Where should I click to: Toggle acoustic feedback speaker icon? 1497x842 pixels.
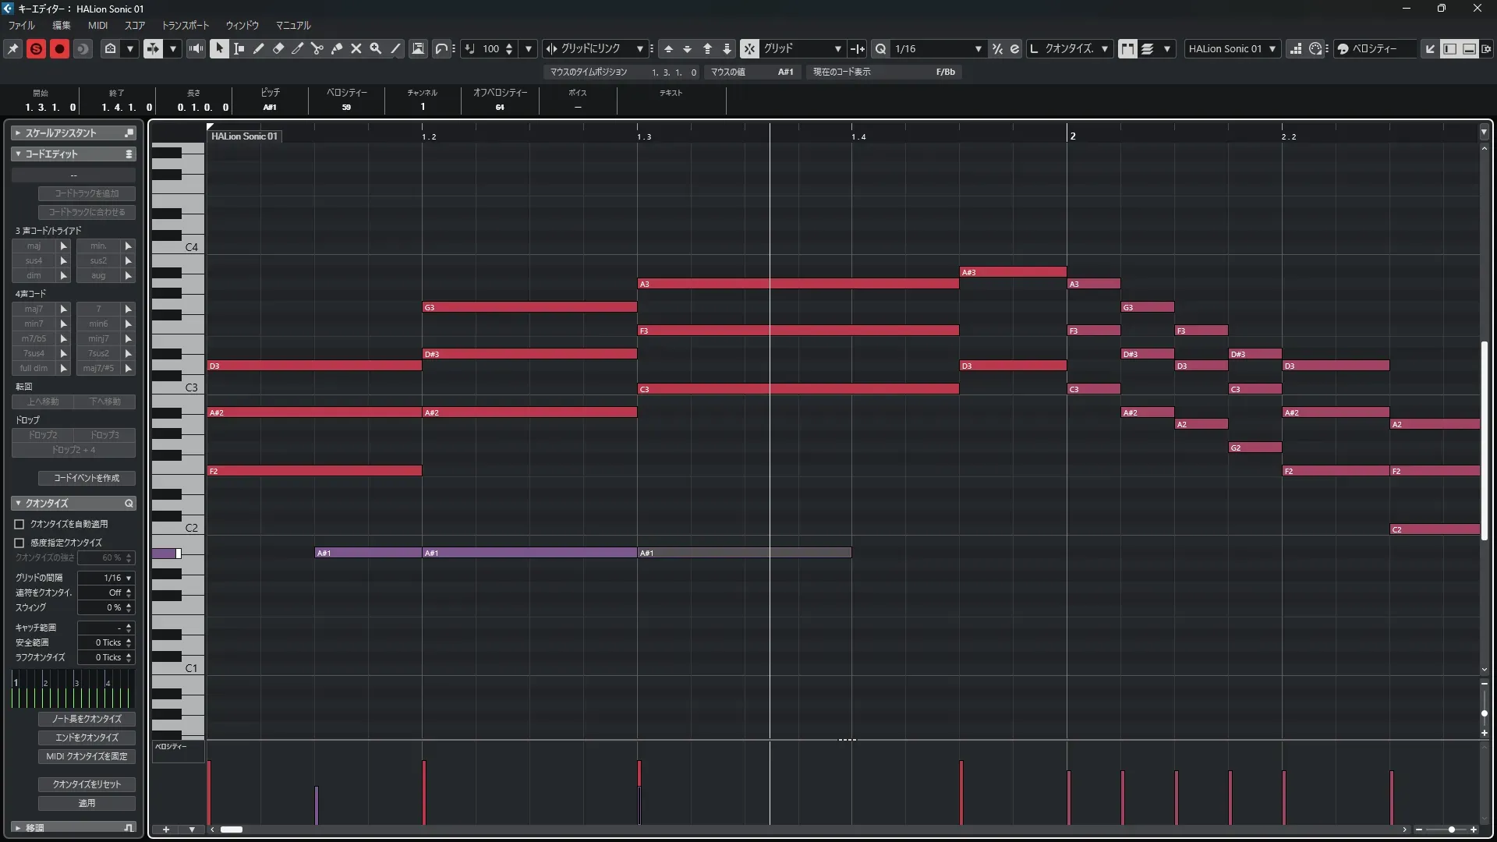196,48
